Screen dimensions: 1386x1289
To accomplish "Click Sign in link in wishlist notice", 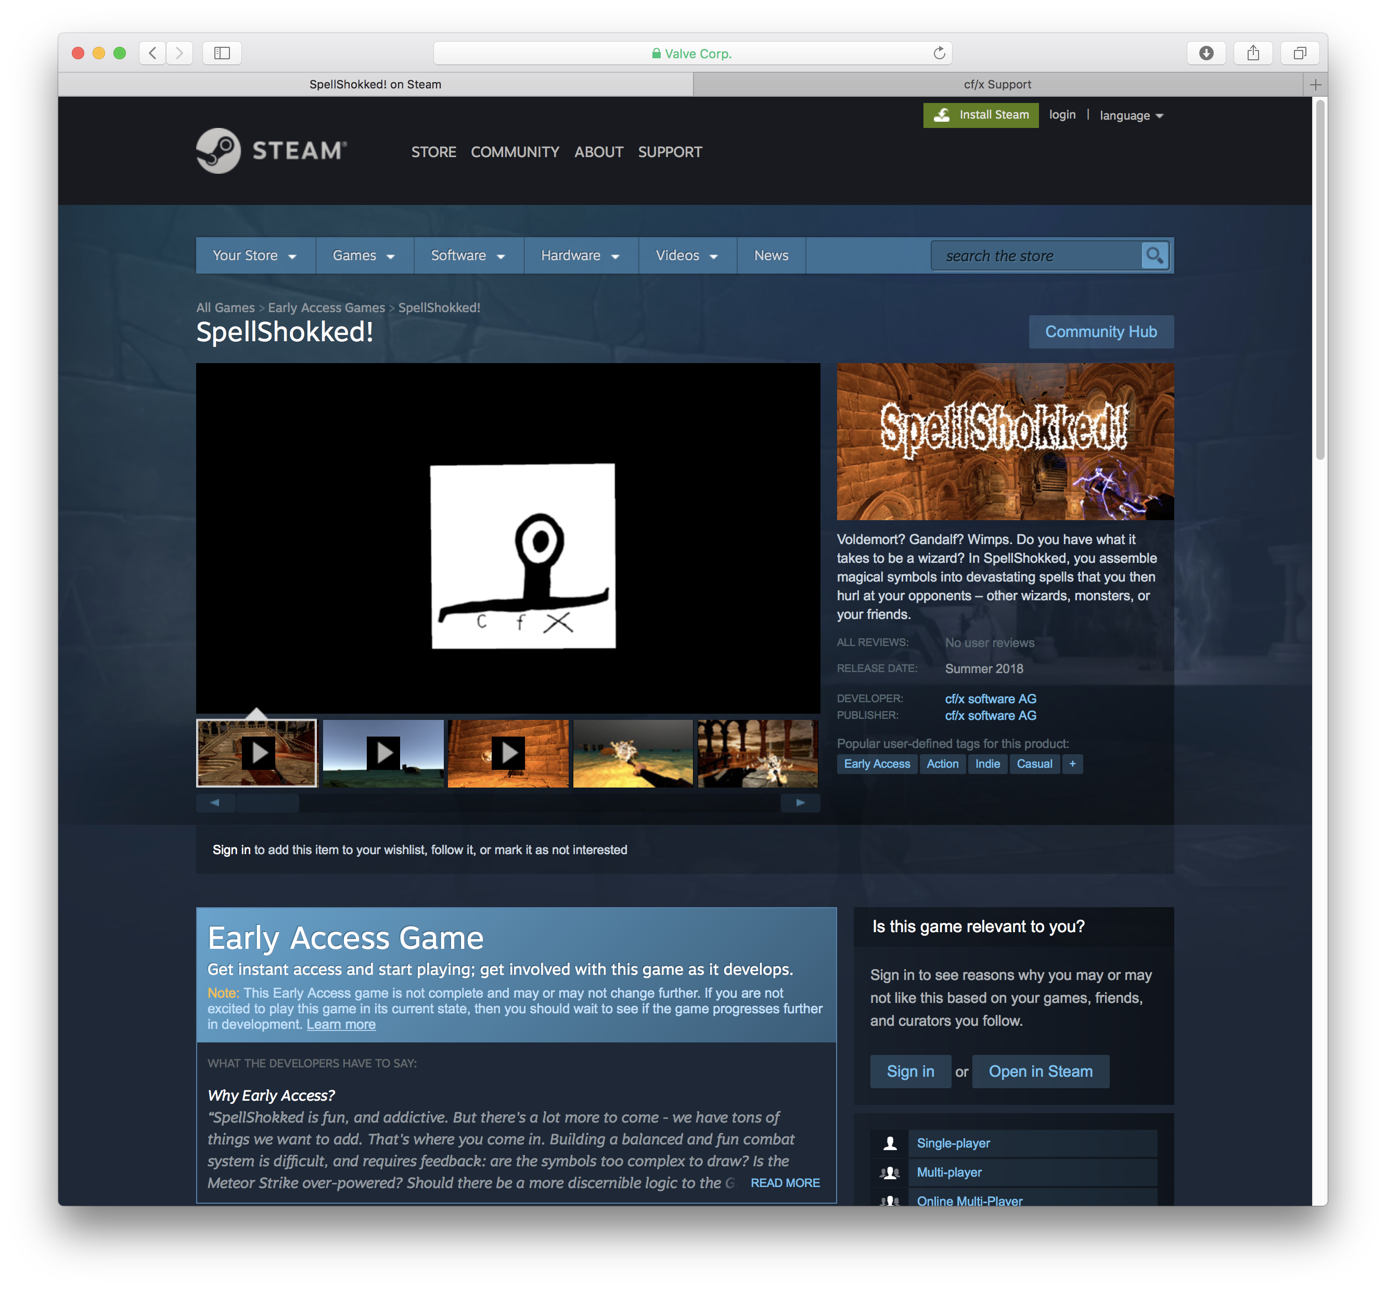I will [x=232, y=850].
